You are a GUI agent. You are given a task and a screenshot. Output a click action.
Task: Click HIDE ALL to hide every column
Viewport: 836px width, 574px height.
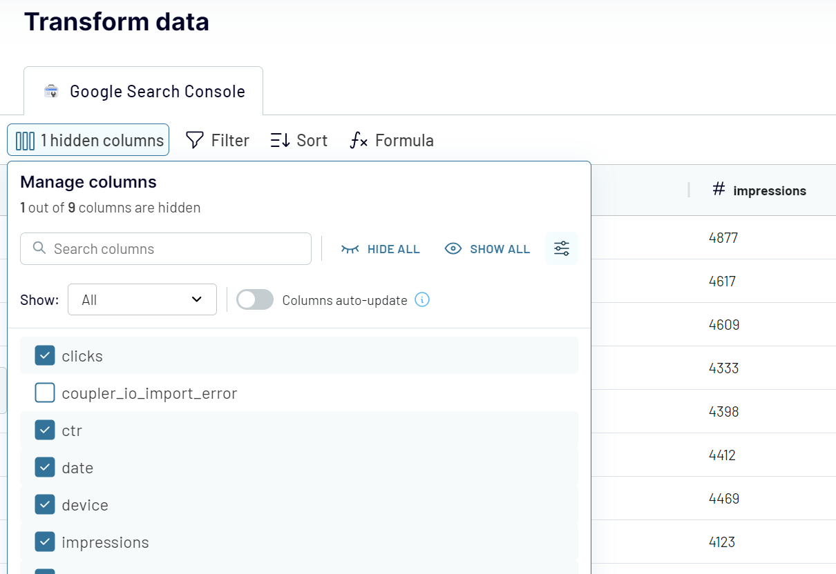[x=380, y=248]
